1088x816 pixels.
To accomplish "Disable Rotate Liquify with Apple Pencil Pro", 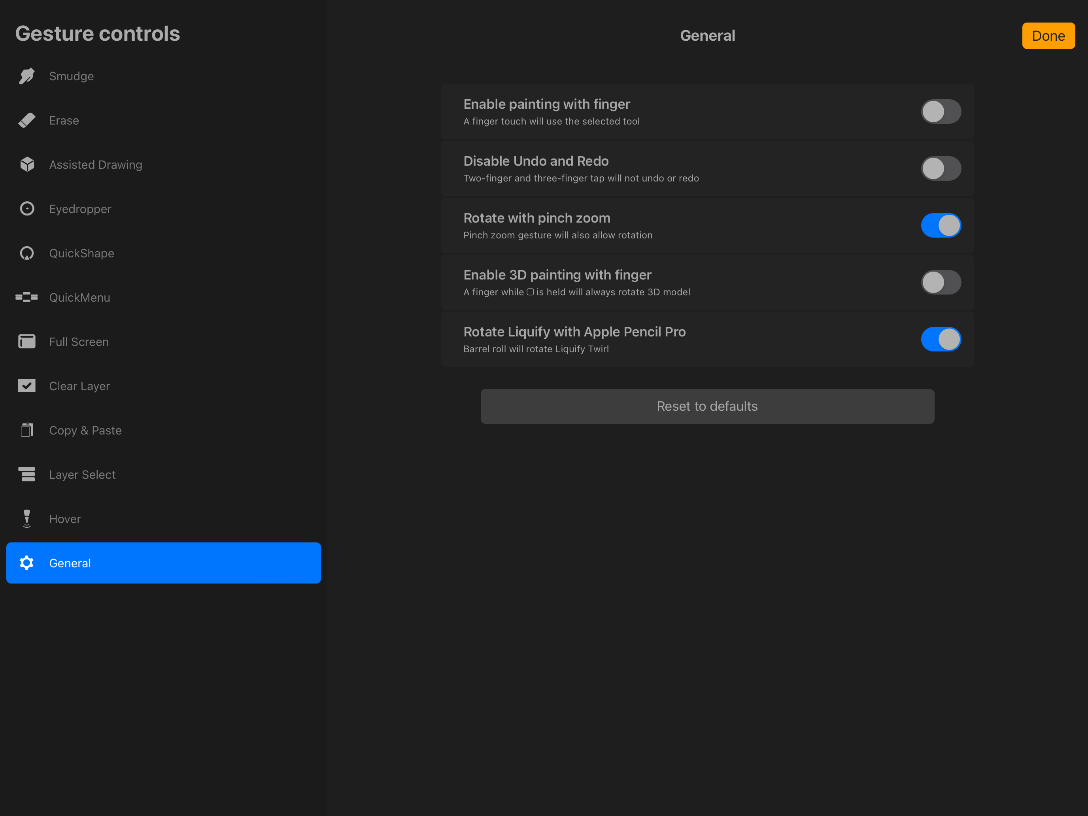I will click(941, 339).
